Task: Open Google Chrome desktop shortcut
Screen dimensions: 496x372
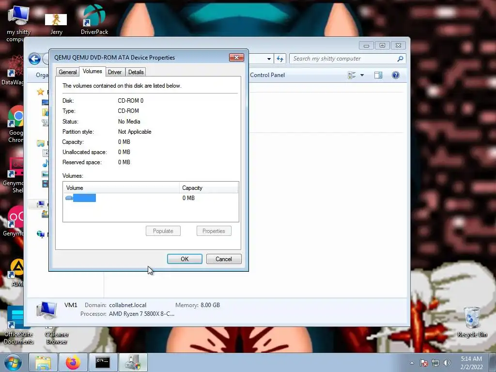Action: 16,124
